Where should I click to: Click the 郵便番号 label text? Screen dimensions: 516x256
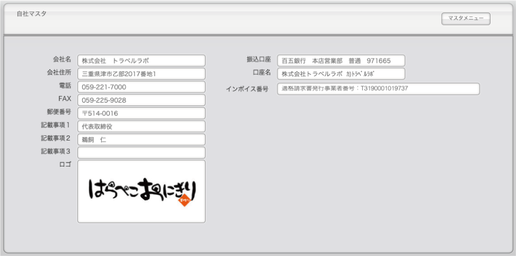tap(59, 112)
